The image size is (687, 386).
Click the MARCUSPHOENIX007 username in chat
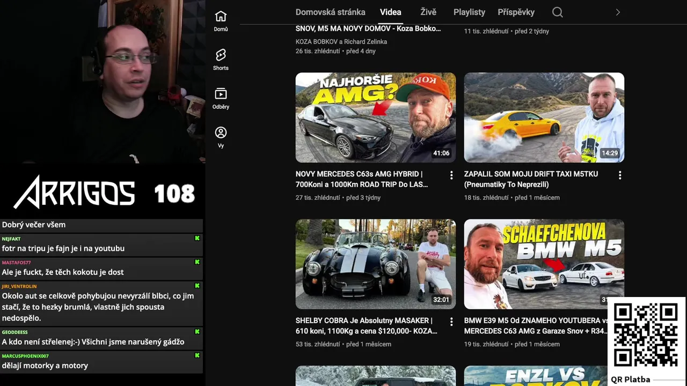[x=25, y=356]
